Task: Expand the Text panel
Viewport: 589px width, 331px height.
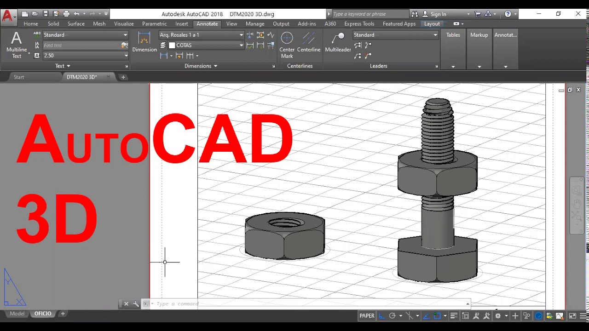Action: point(63,66)
